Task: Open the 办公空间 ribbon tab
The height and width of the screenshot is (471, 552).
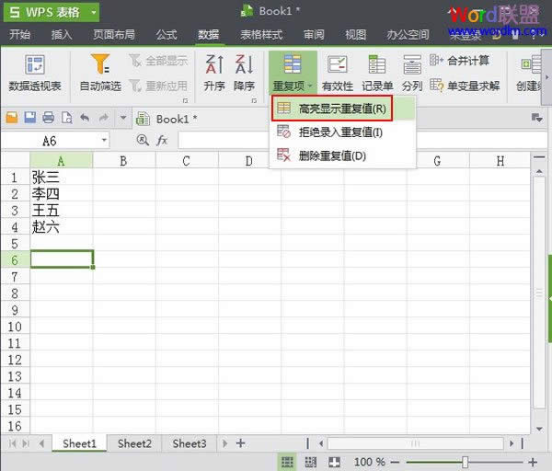Action: pos(408,35)
